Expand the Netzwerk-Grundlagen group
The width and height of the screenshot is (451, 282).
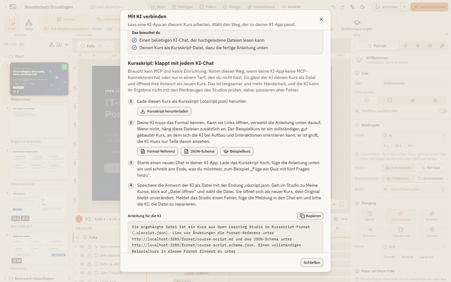[x=5, y=279]
